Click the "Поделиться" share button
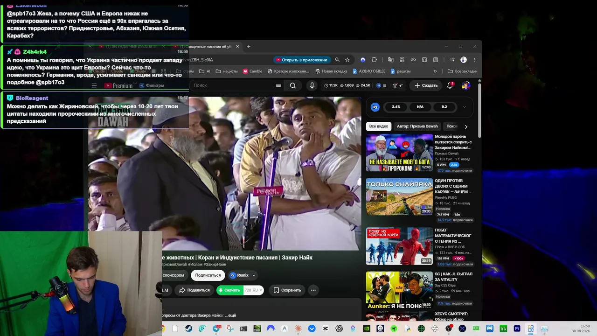 coord(194,290)
